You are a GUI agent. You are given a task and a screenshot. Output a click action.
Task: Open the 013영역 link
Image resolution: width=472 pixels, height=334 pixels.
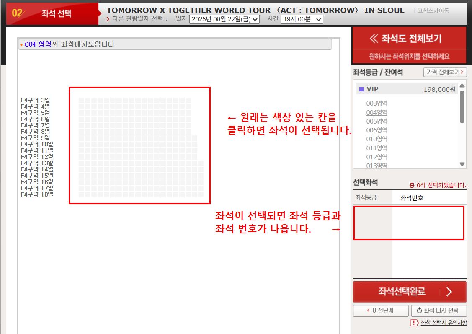coord(377,166)
